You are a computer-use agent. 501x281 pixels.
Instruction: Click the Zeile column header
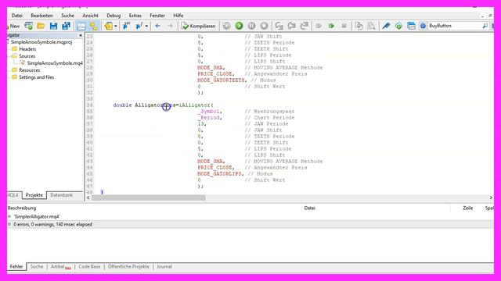(468, 208)
